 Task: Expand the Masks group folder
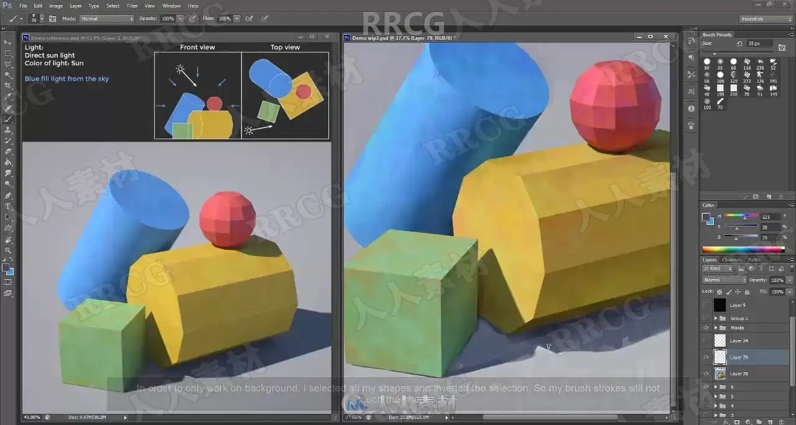point(716,327)
